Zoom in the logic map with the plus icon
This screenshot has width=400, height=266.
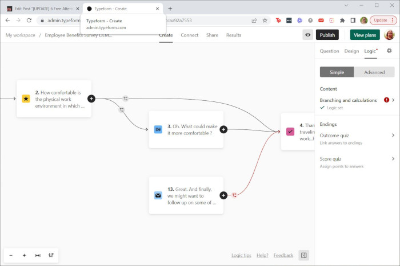(24, 255)
